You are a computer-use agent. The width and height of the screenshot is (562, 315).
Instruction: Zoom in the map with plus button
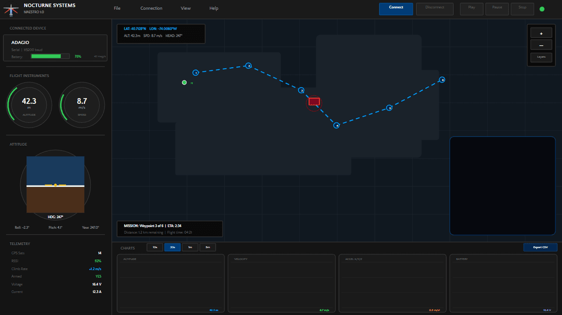(x=541, y=34)
